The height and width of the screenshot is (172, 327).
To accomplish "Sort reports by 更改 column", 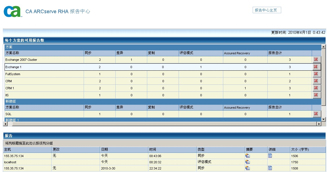I will pos(76,149).
